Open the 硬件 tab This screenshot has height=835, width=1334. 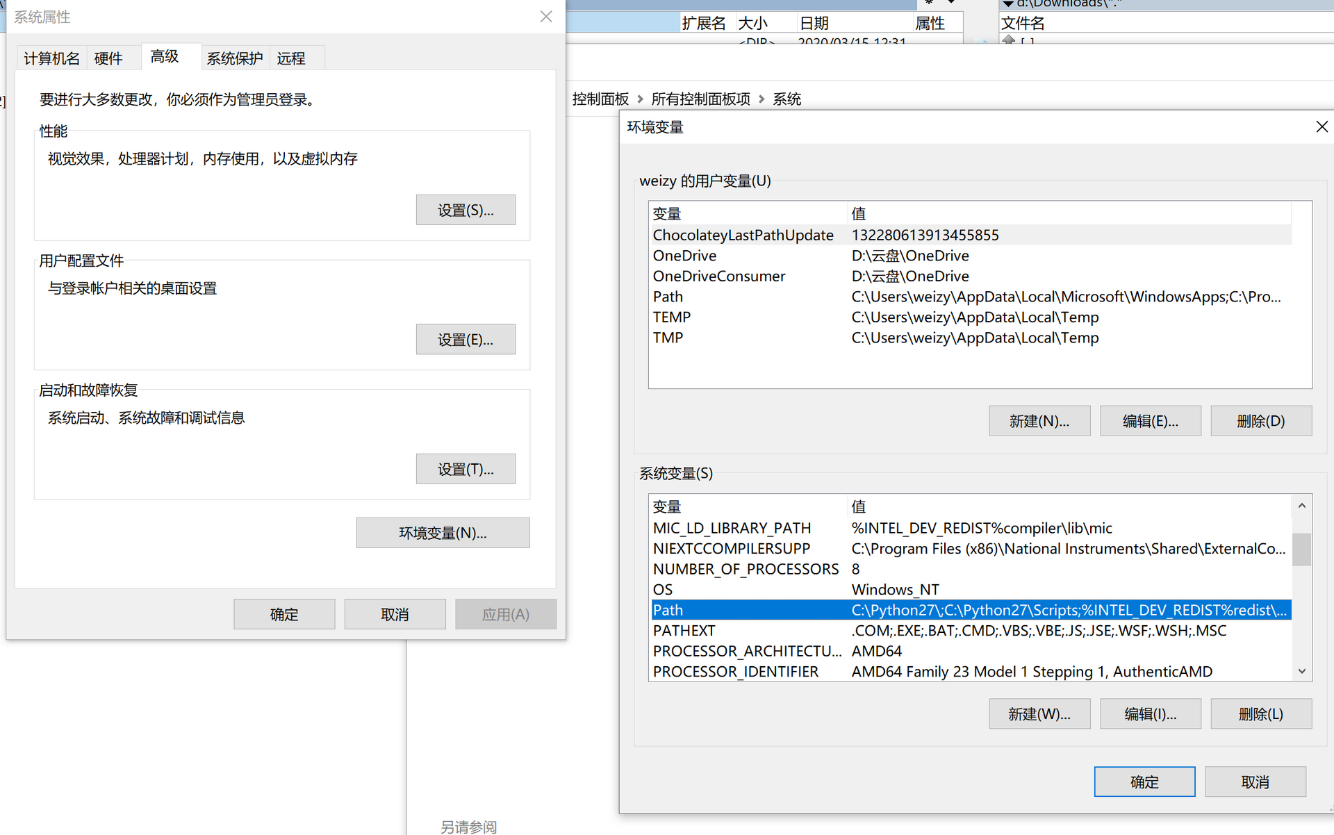coord(108,58)
